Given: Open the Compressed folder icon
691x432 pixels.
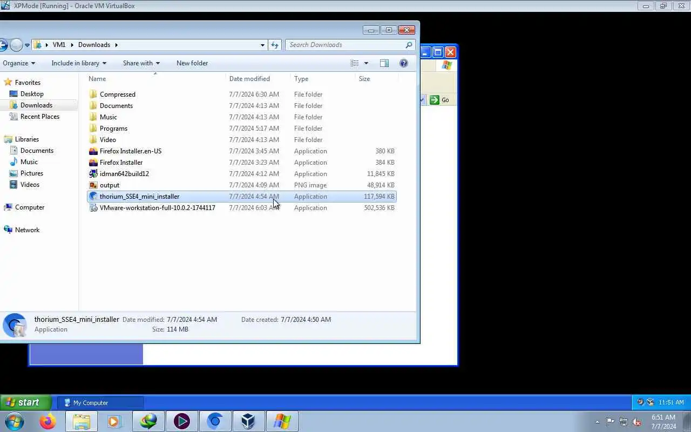Looking at the screenshot, I should [x=93, y=94].
